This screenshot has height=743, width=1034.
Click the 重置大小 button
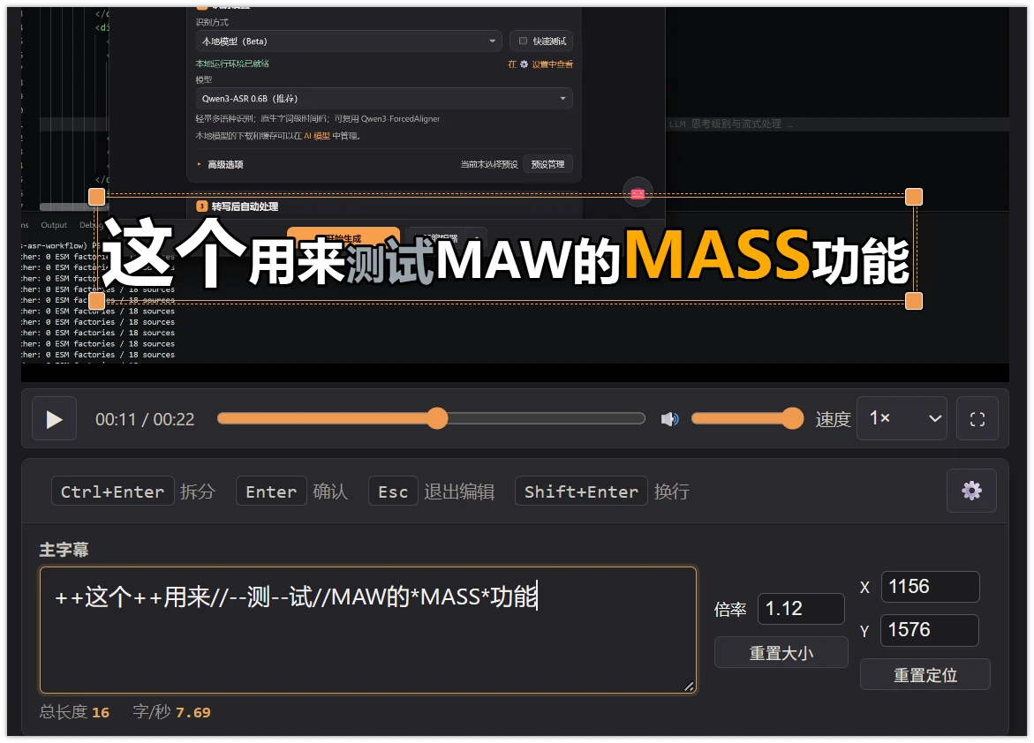(781, 653)
